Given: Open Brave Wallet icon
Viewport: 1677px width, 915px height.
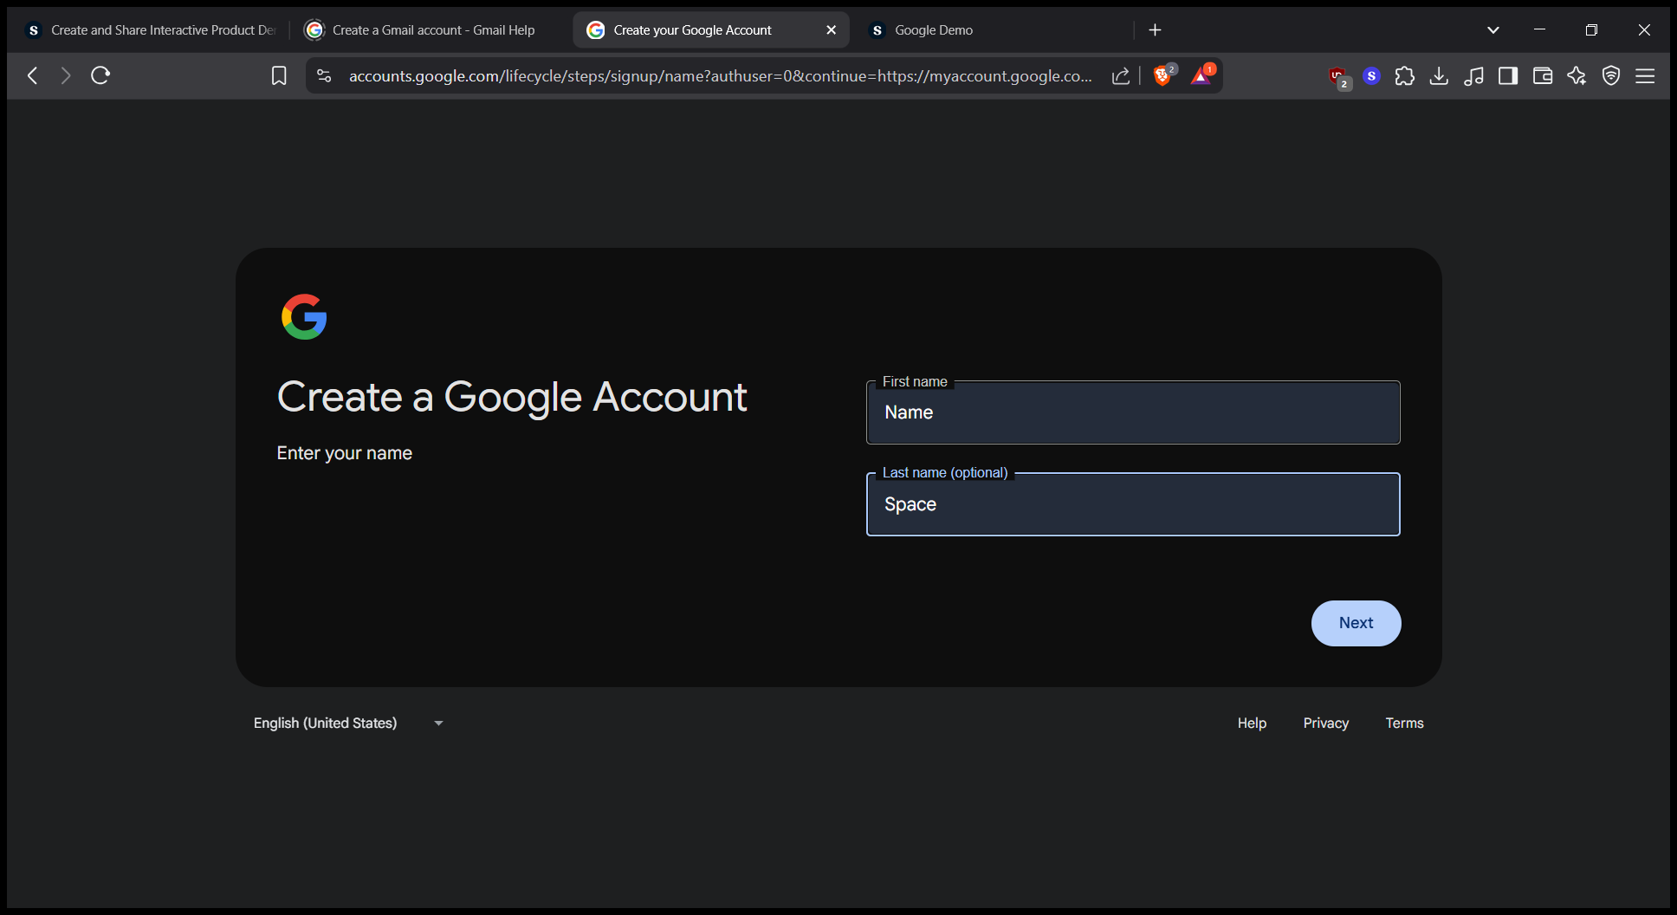Looking at the screenshot, I should point(1543,76).
